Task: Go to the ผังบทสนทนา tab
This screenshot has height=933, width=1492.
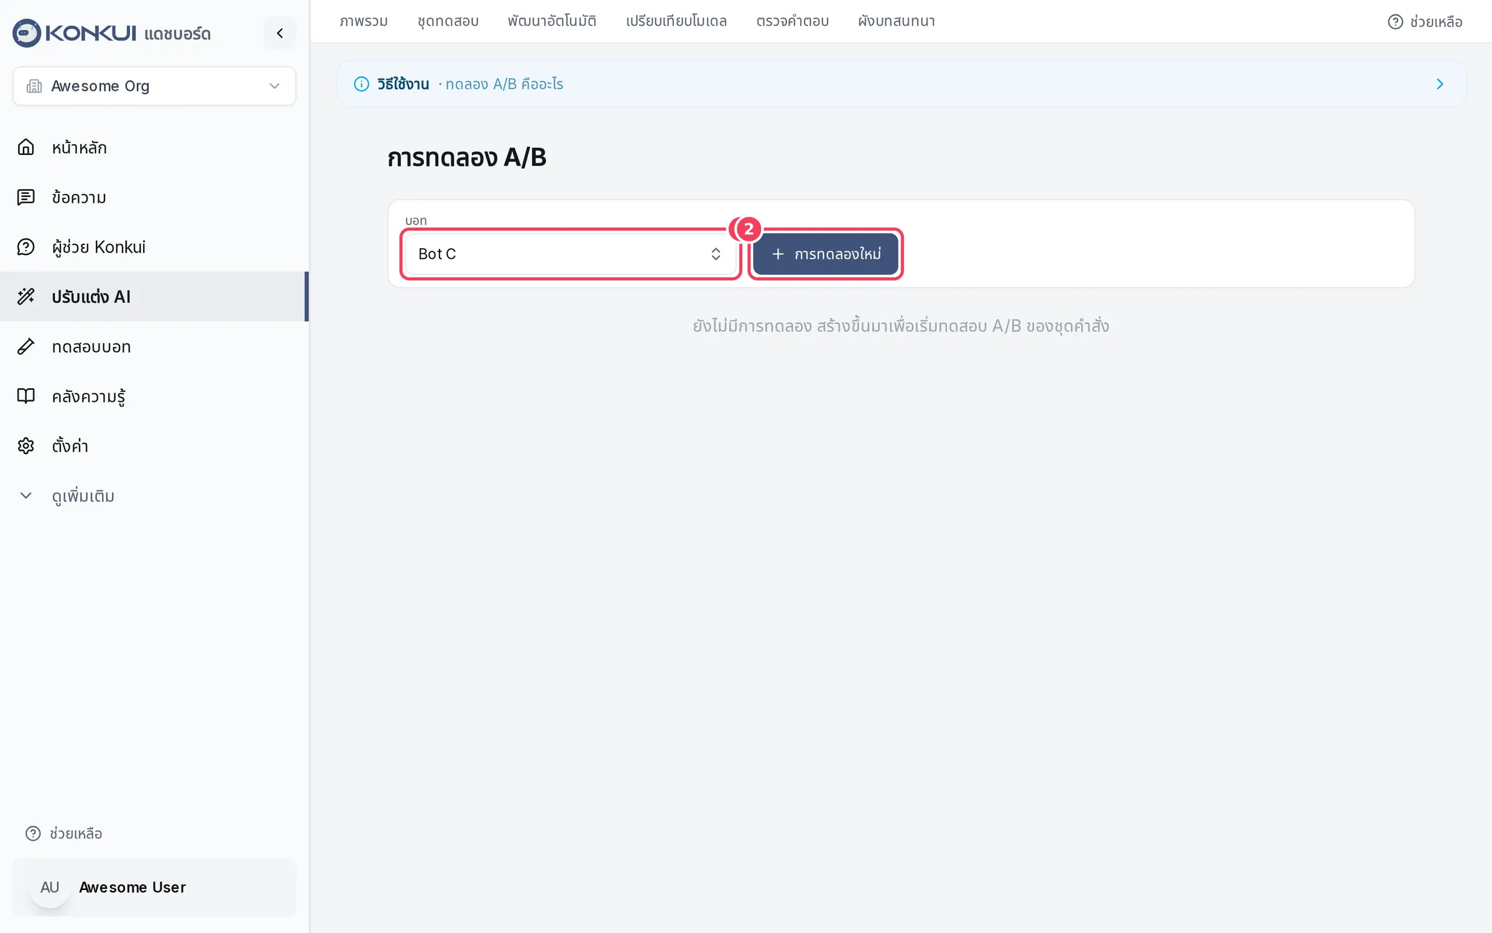Action: pos(896,21)
